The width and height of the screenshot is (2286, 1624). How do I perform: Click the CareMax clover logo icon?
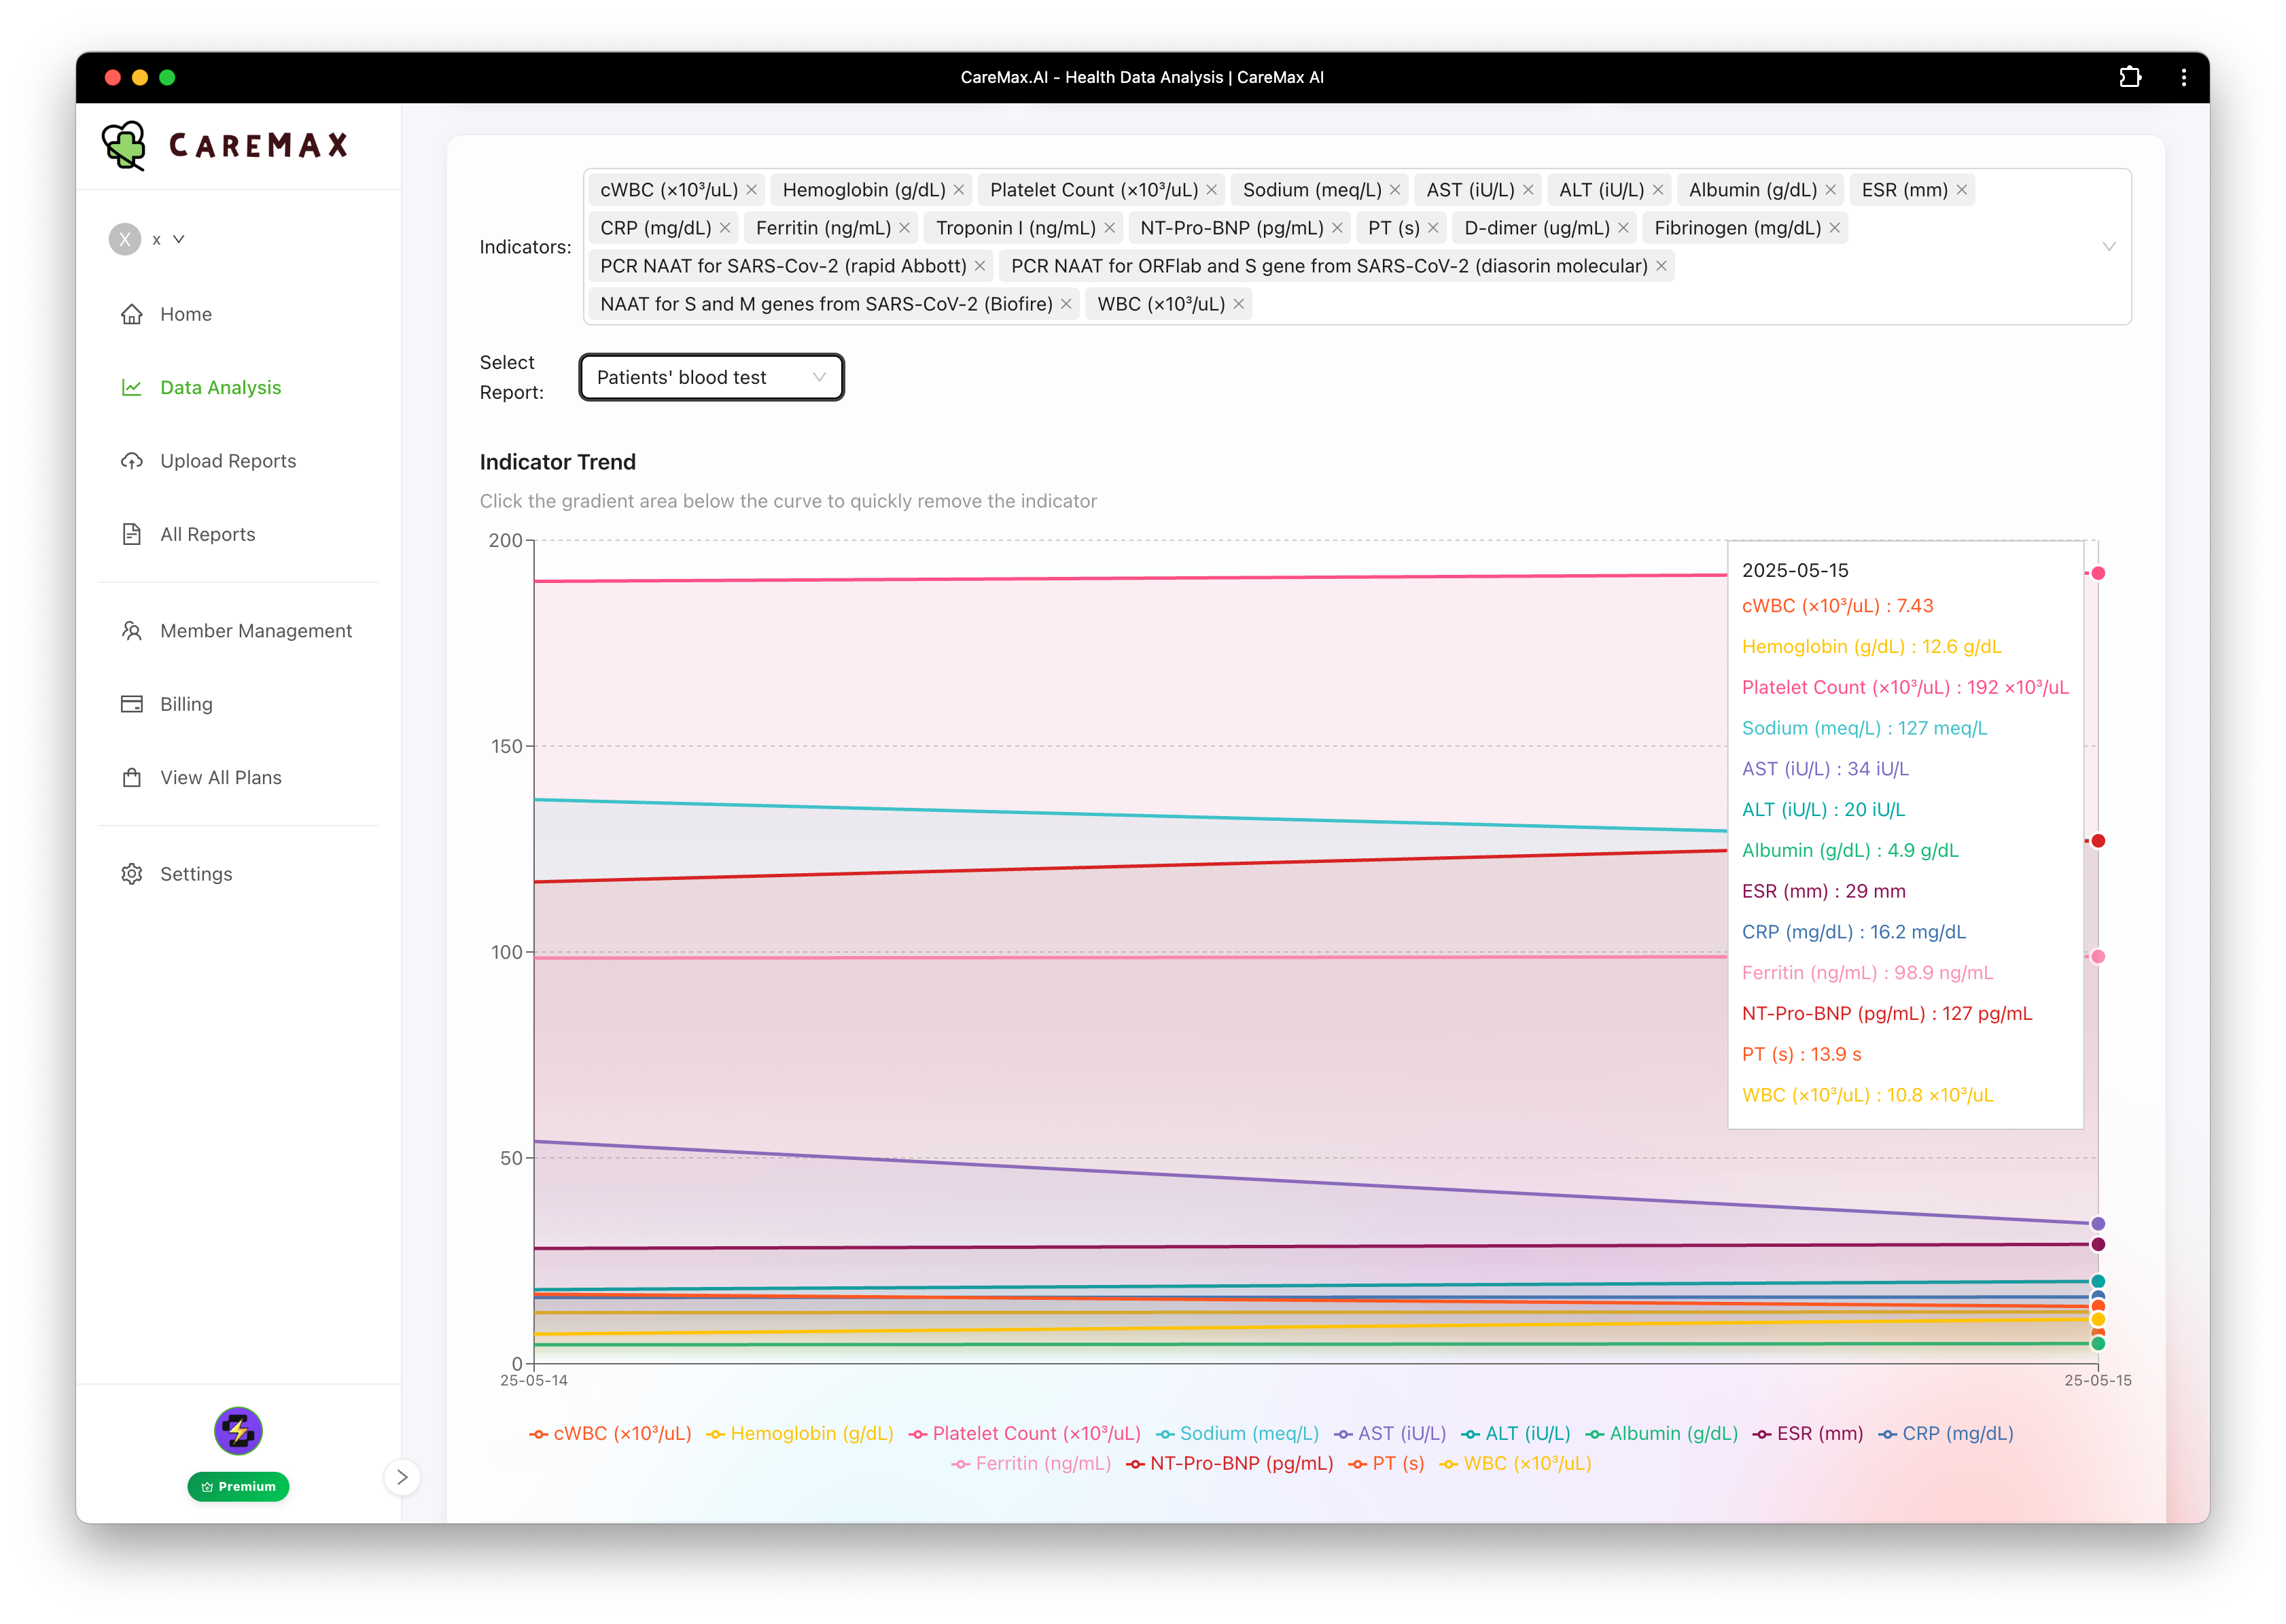125,145
